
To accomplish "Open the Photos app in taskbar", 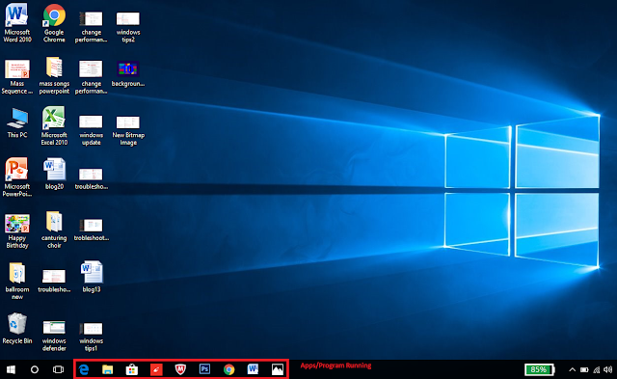I will (x=278, y=369).
